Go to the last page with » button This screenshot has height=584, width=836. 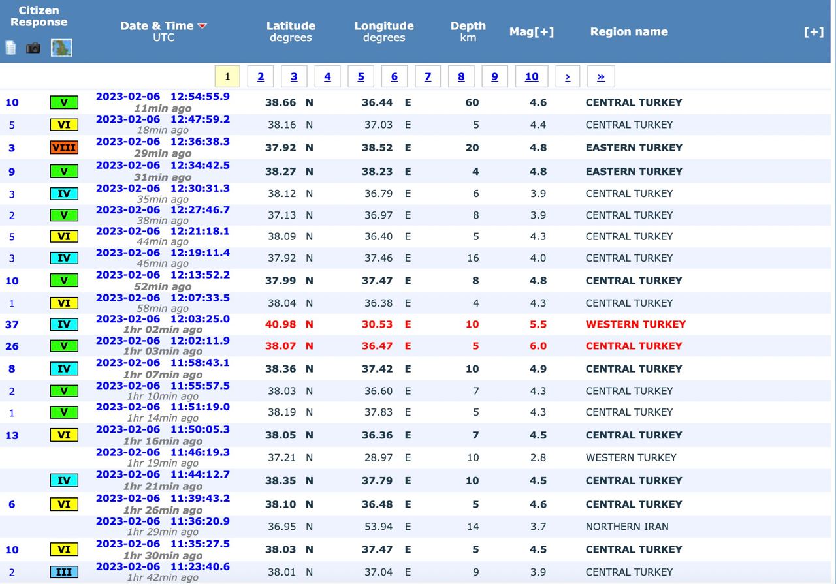pos(601,76)
